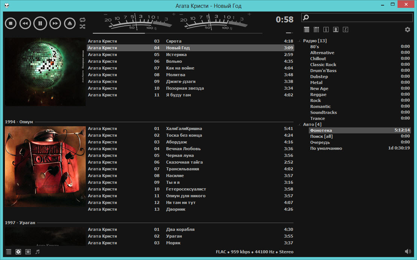Select the track Опиум для никого
The height and width of the screenshot is (260, 417).
(x=186, y=196)
